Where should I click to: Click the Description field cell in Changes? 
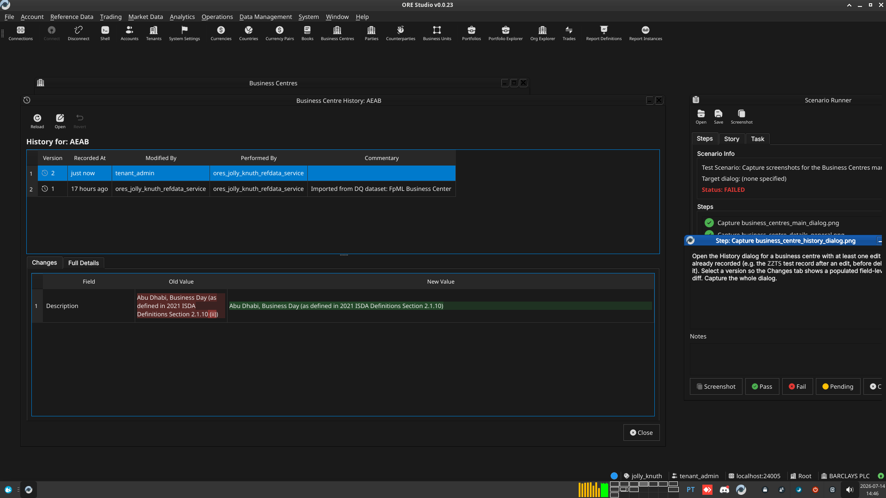click(89, 306)
